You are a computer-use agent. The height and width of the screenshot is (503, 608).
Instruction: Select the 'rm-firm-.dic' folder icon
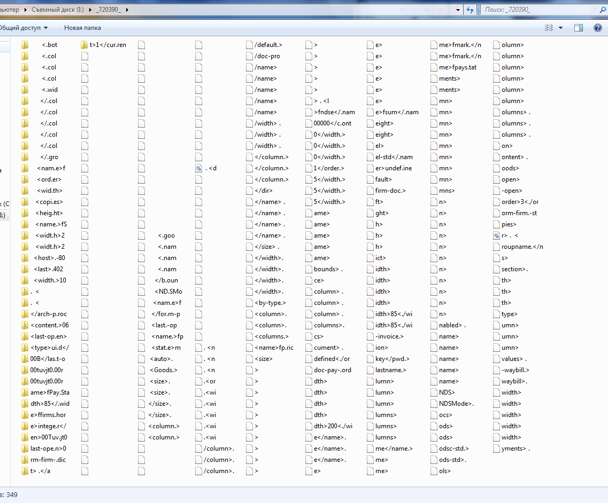click(x=25, y=460)
